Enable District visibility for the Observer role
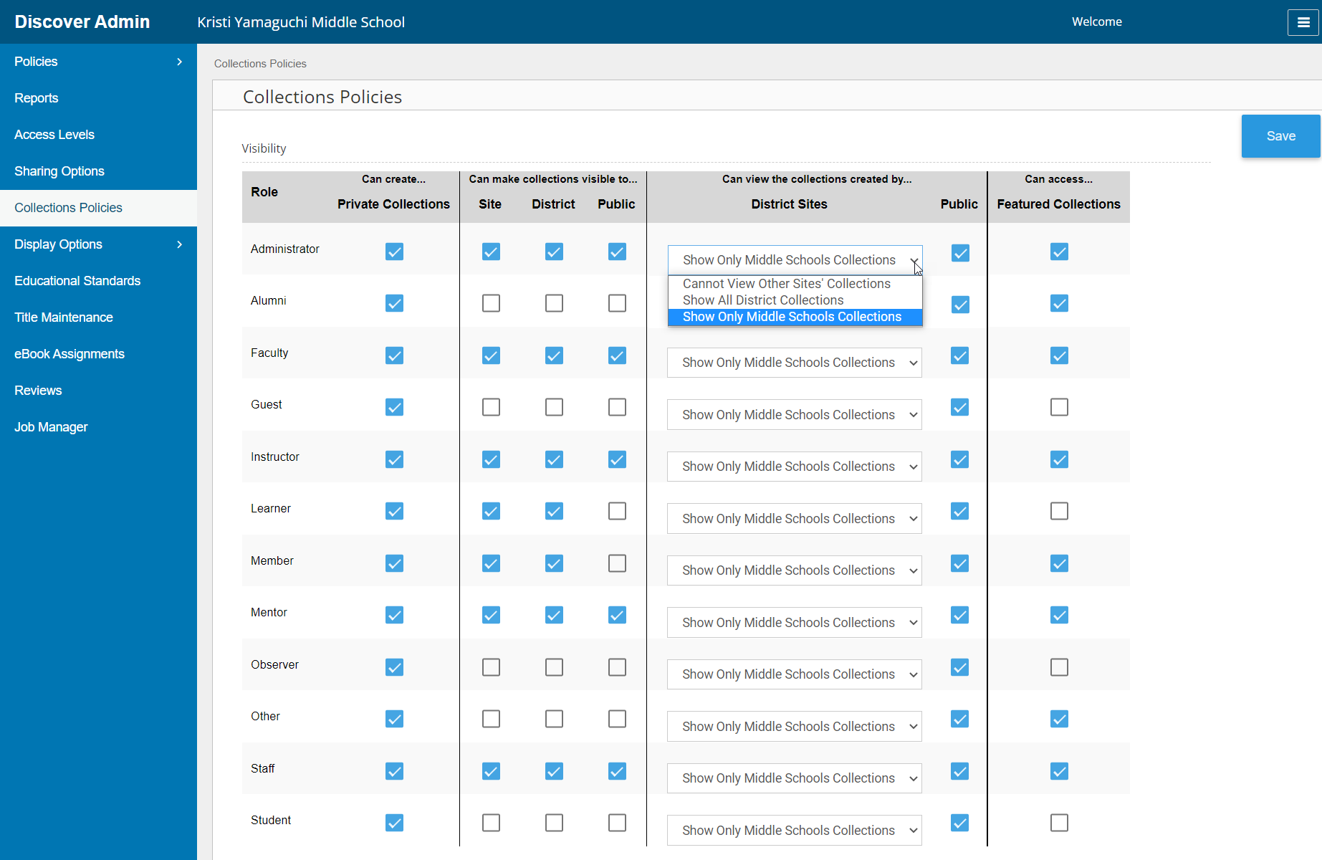 pos(554,666)
